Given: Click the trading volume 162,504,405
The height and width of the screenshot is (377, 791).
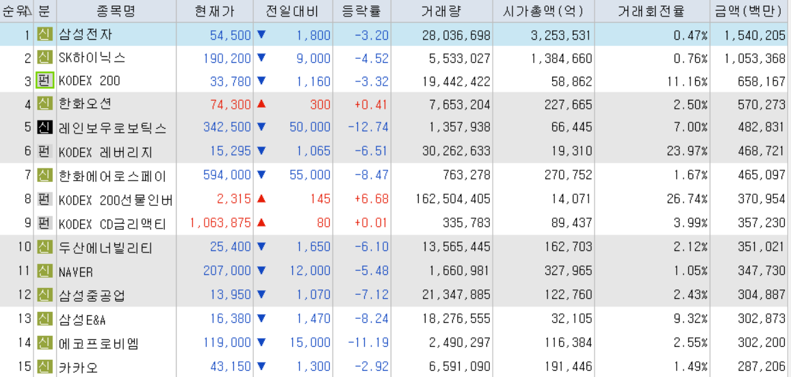Looking at the screenshot, I should [453, 200].
